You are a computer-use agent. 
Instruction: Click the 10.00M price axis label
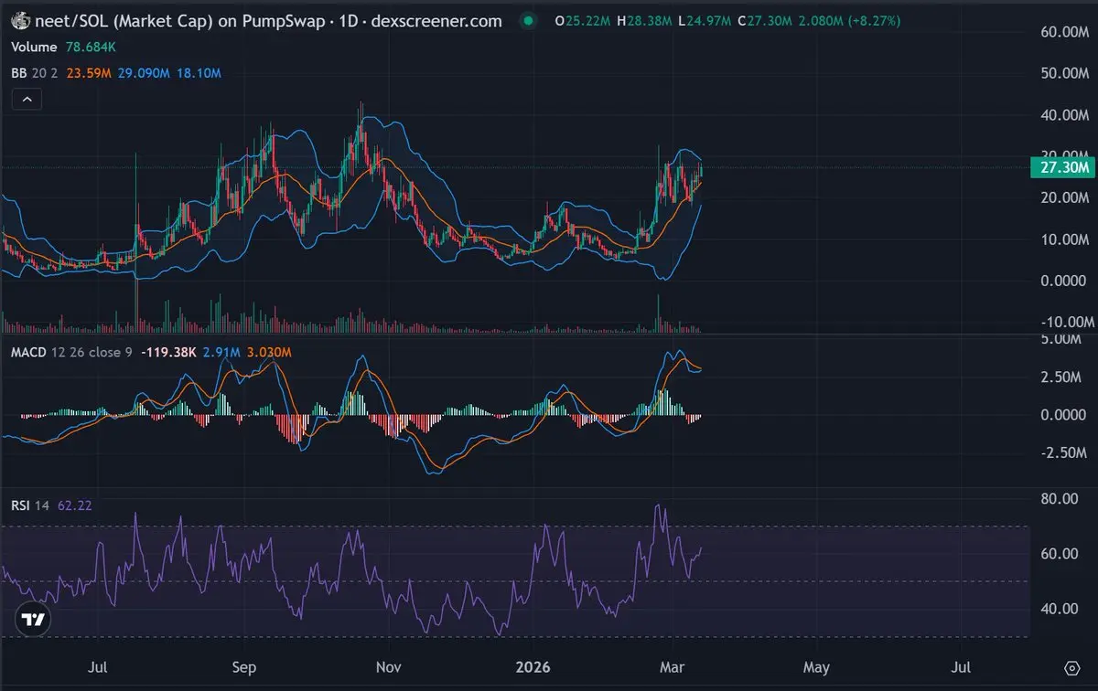[1067, 239]
